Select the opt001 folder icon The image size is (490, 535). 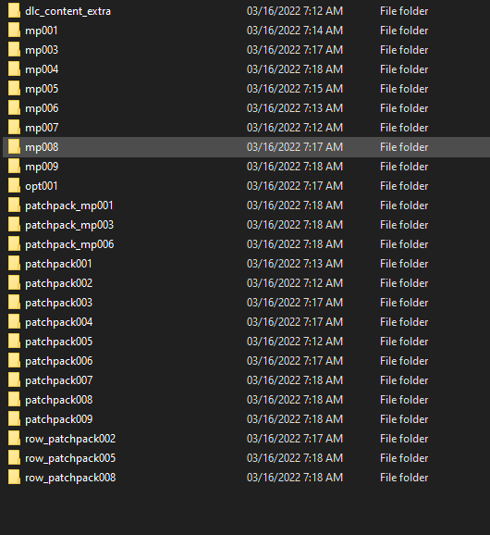coord(14,186)
